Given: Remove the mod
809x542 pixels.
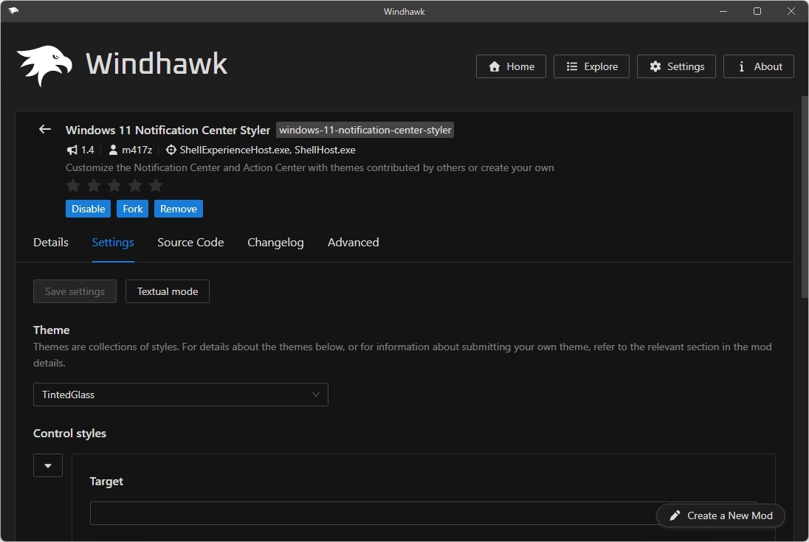Looking at the screenshot, I should (179, 209).
